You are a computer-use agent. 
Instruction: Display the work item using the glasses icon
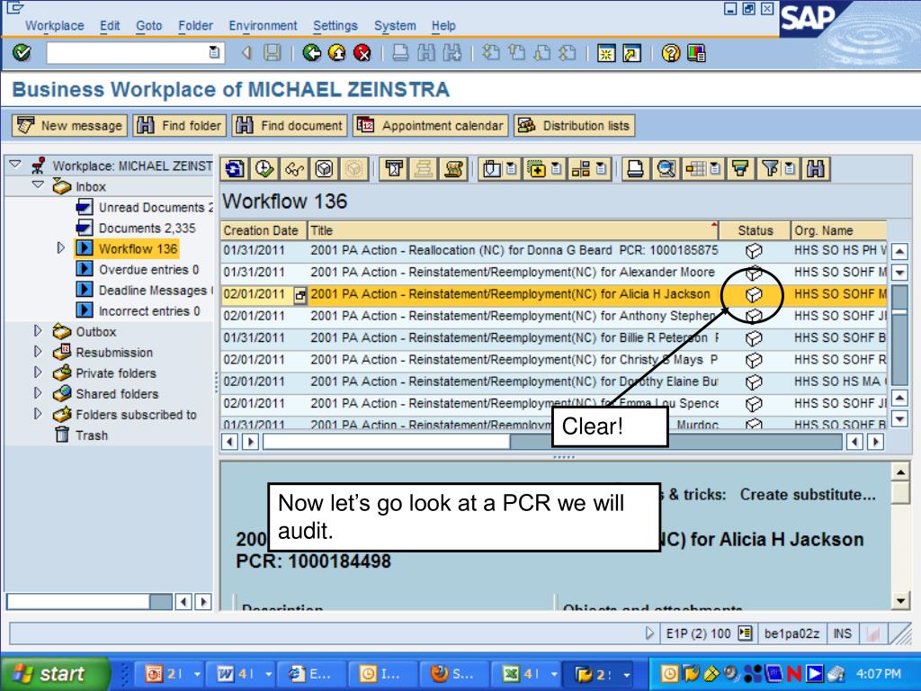(294, 169)
